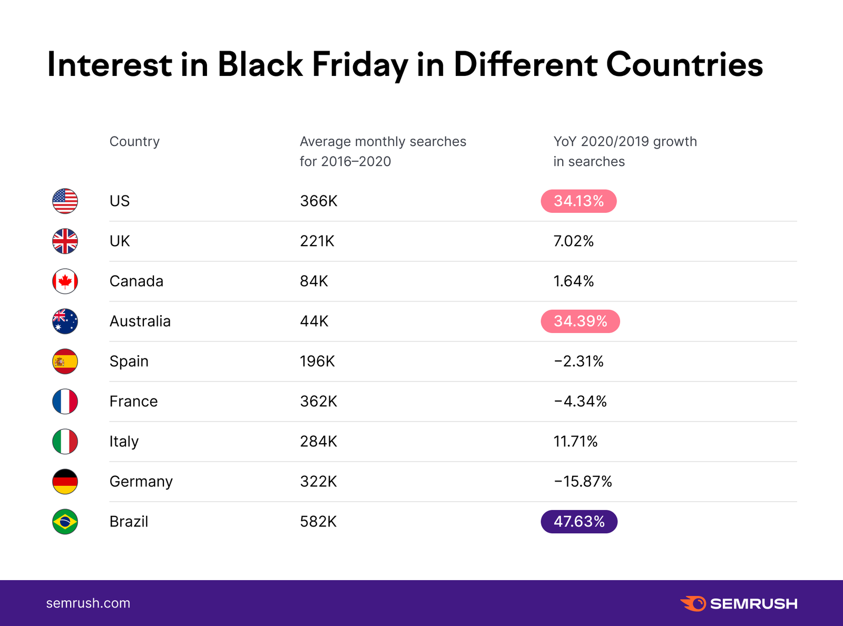This screenshot has height=626, width=843.
Task: Click the UK flag icon
Action: pos(65,241)
